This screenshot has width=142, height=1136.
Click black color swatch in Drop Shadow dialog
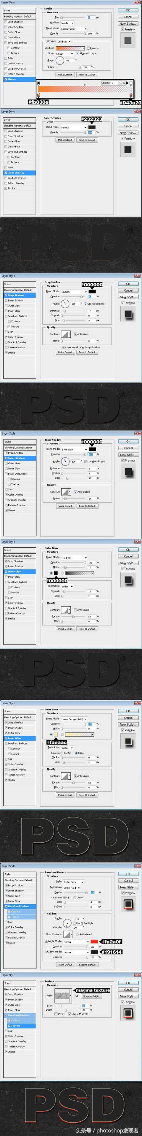click(92, 291)
